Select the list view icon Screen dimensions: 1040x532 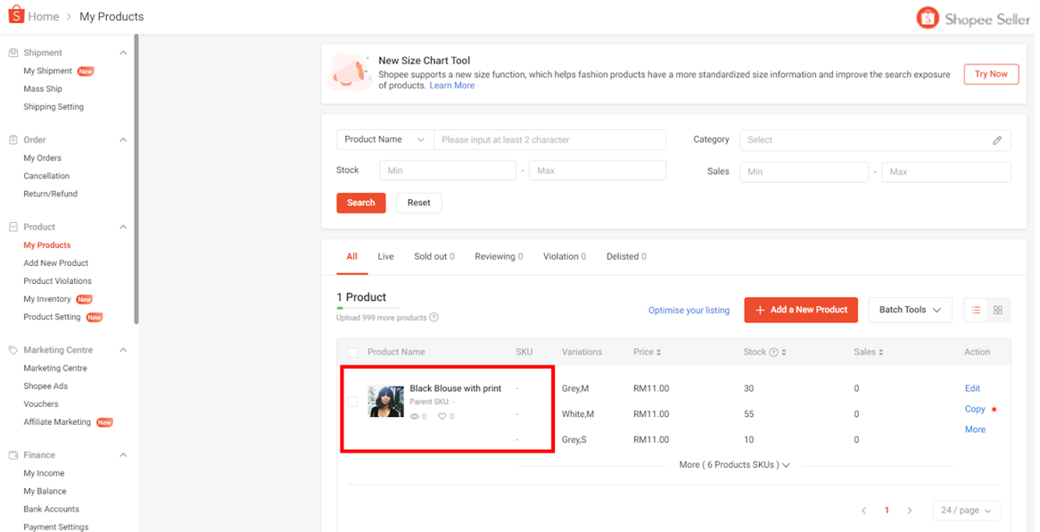(x=976, y=310)
